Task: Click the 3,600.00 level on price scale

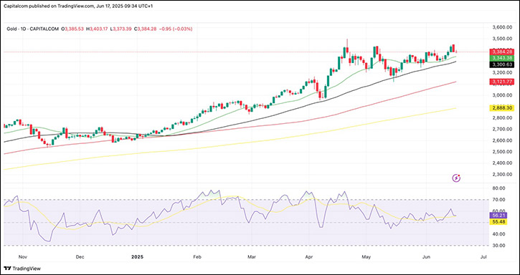Action: coord(502,27)
